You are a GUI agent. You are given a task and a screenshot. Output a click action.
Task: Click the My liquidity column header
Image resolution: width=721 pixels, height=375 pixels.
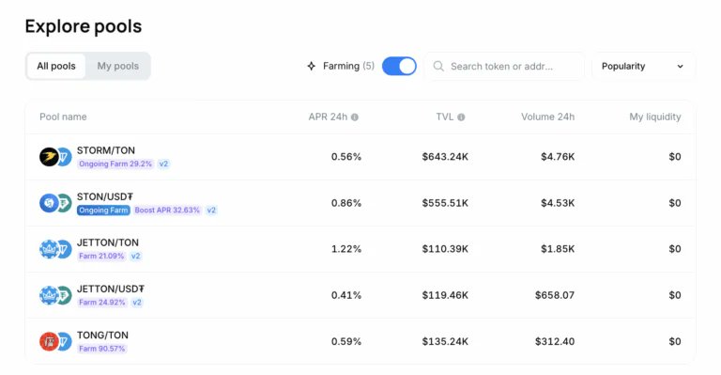click(654, 117)
